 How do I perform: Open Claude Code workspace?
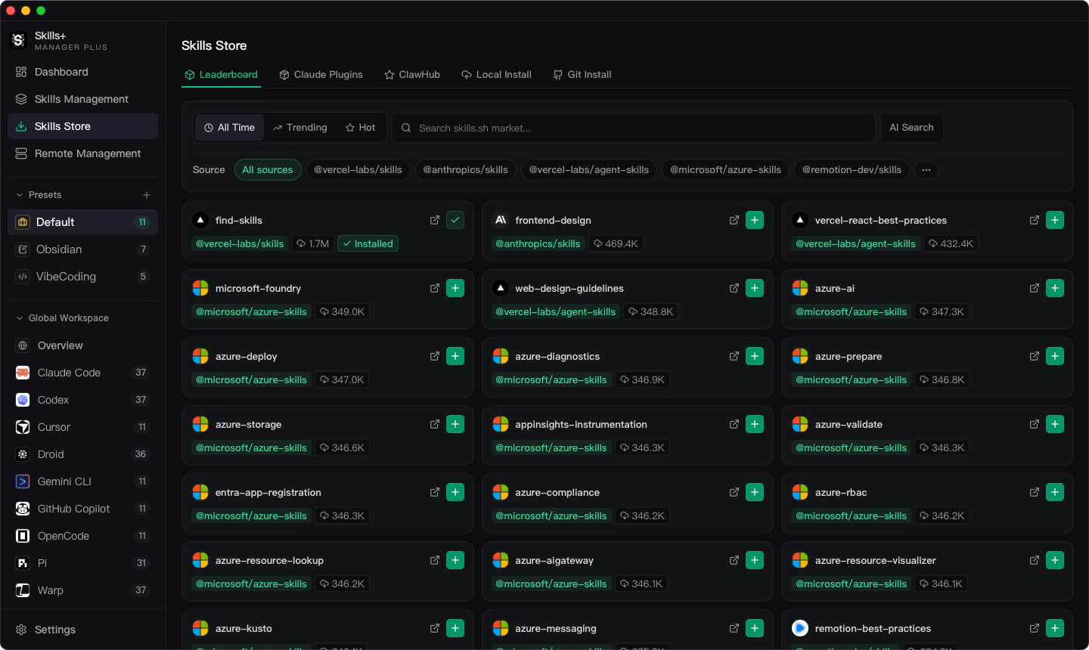[x=83, y=373]
